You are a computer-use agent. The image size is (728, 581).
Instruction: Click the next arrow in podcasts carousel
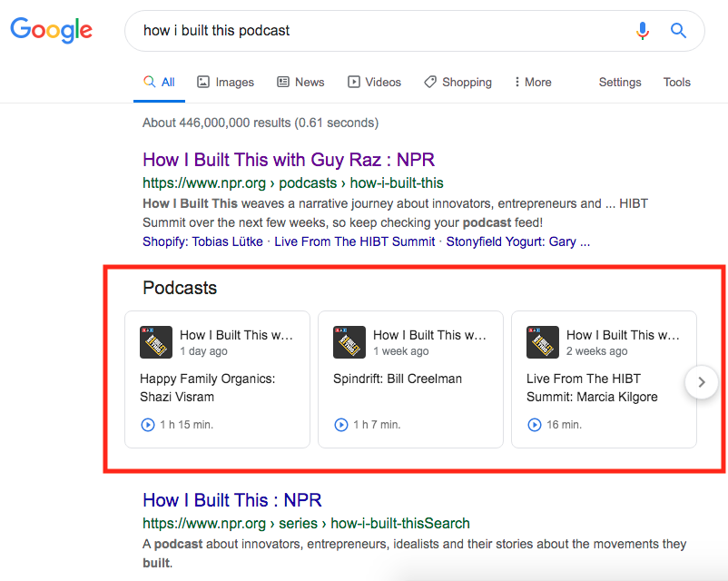[702, 382]
